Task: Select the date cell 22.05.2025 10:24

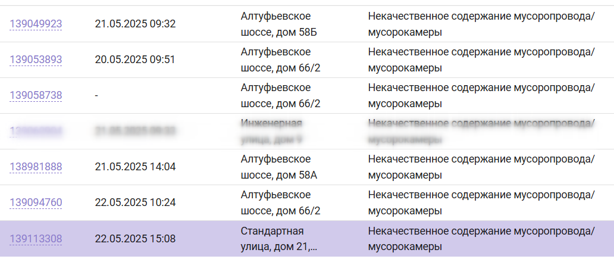Action: [x=135, y=202]
